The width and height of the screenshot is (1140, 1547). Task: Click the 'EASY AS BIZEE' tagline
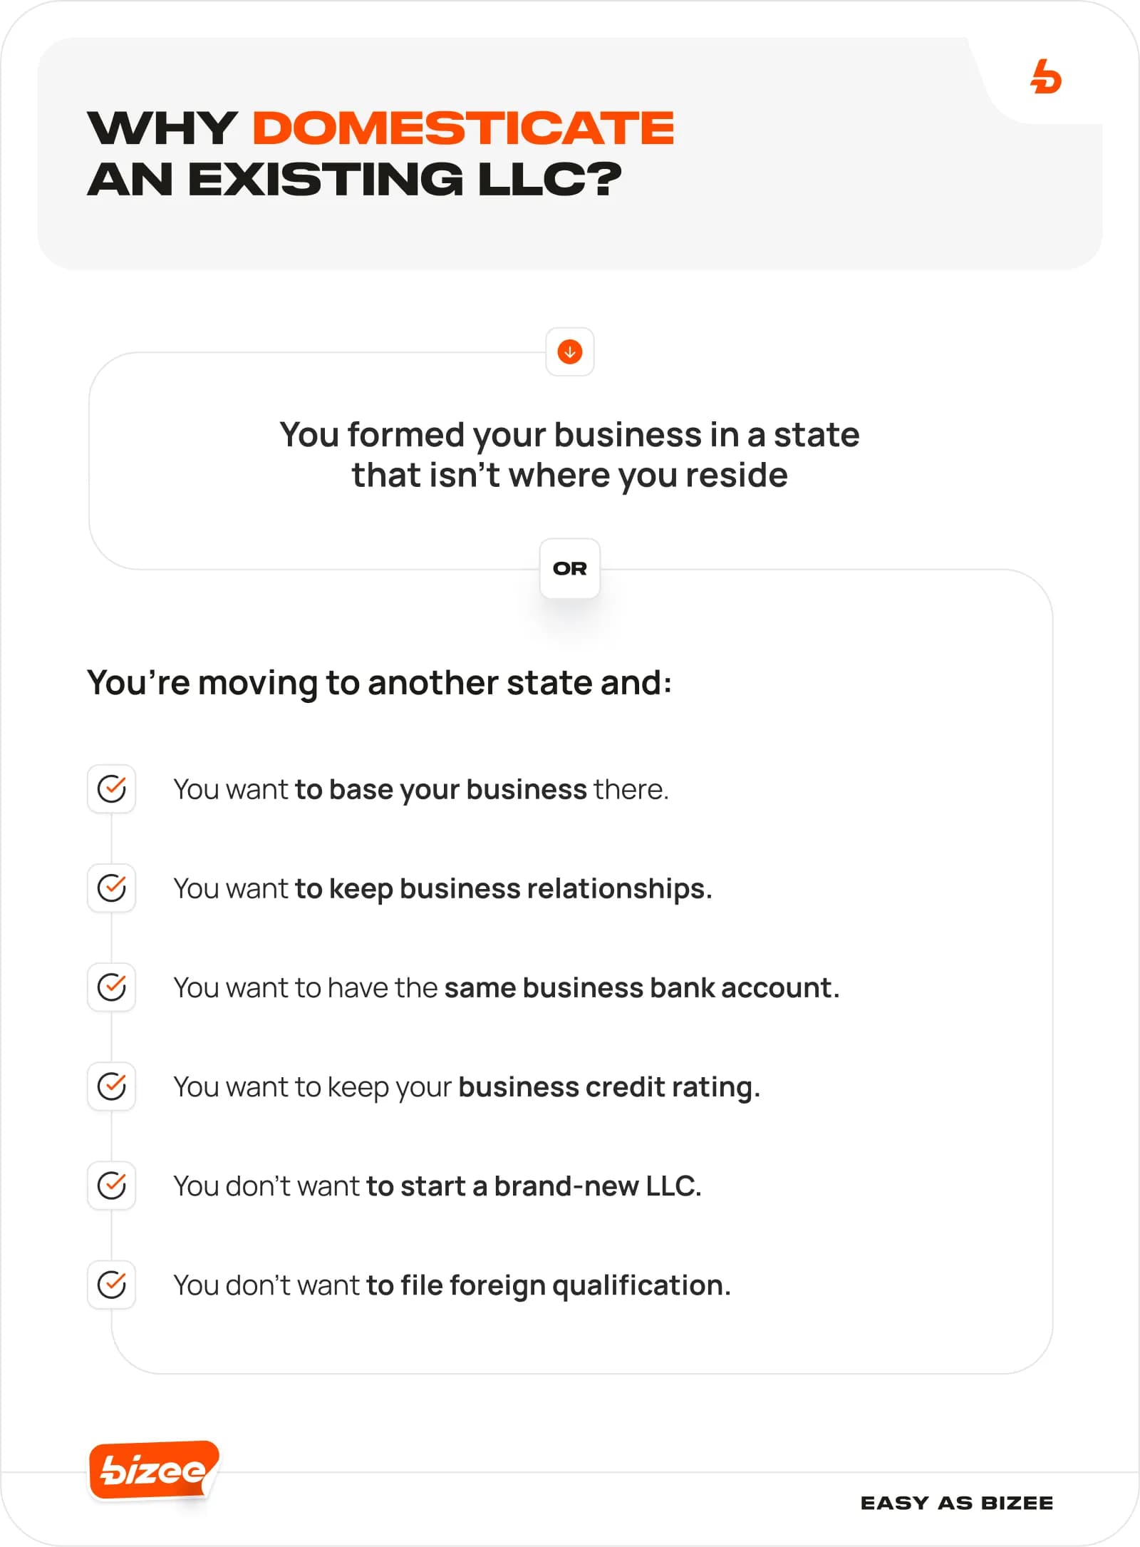point(956,1503)
